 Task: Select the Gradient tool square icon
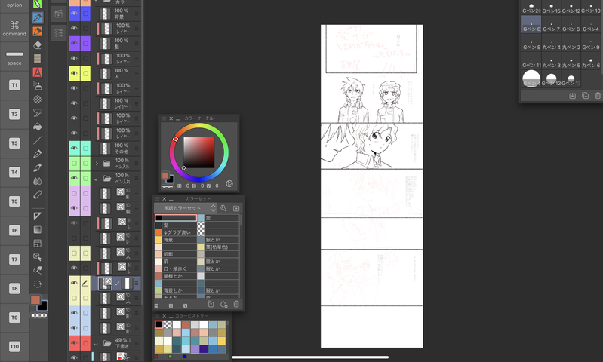37,230
